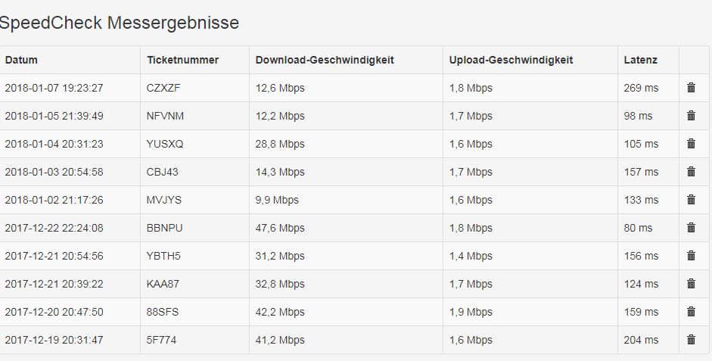
Task: Click trash icon for ticket YBTH5
Action: point(691,256)
